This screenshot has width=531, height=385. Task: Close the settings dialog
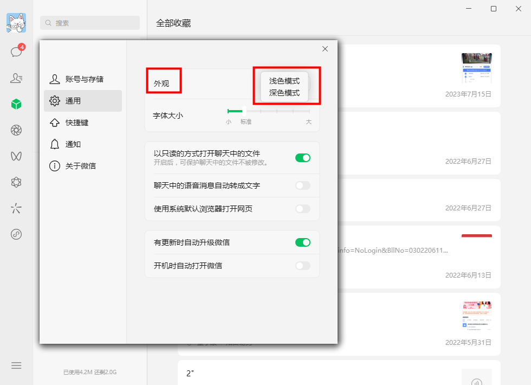tap(325, 49)
